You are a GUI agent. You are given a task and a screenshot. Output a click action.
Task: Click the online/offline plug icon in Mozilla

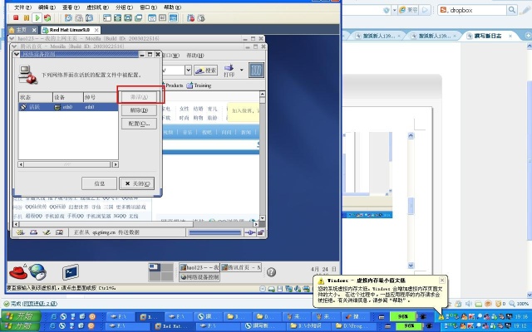[x=250, y=232]
